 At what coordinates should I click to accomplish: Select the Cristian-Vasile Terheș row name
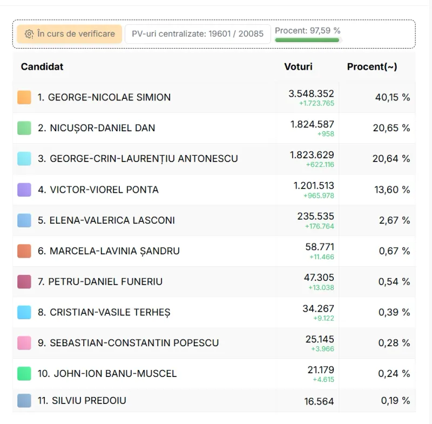pyautogui.click(x=104, y=312)
